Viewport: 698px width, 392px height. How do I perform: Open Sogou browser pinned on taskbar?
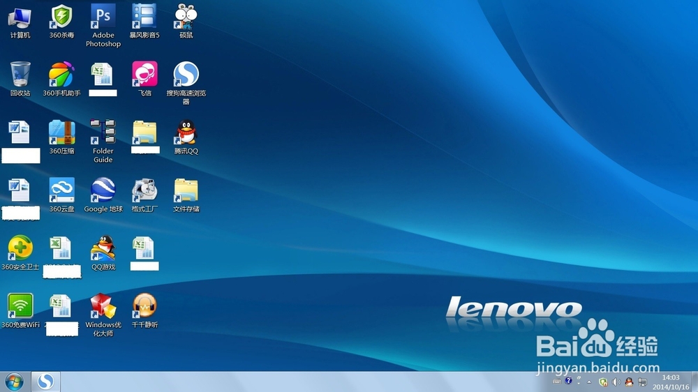[x=45, y=382]
